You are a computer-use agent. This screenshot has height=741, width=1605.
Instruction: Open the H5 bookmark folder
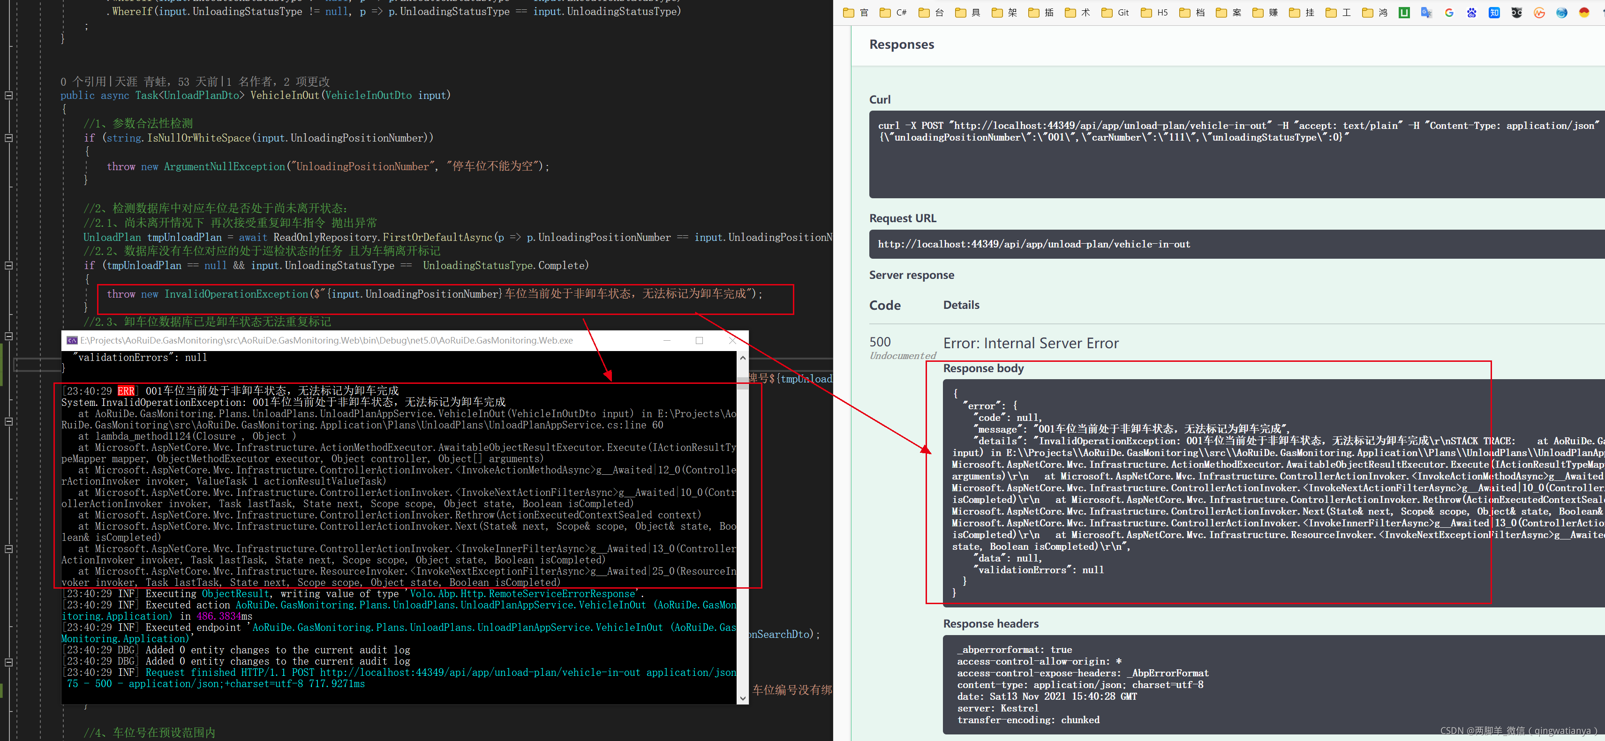(x=1154, y=13)
